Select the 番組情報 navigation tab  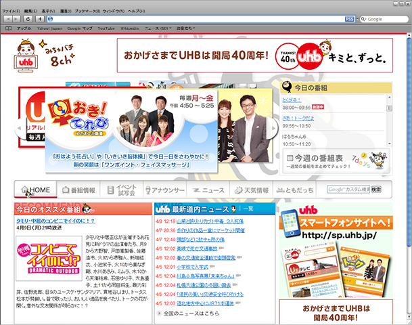pyautogui.click(x=78, y=190)
